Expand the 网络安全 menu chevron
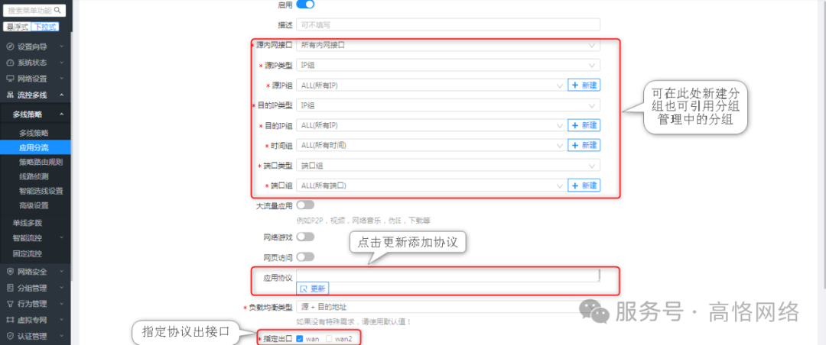826x345 pixels. [x=62, y=272]
